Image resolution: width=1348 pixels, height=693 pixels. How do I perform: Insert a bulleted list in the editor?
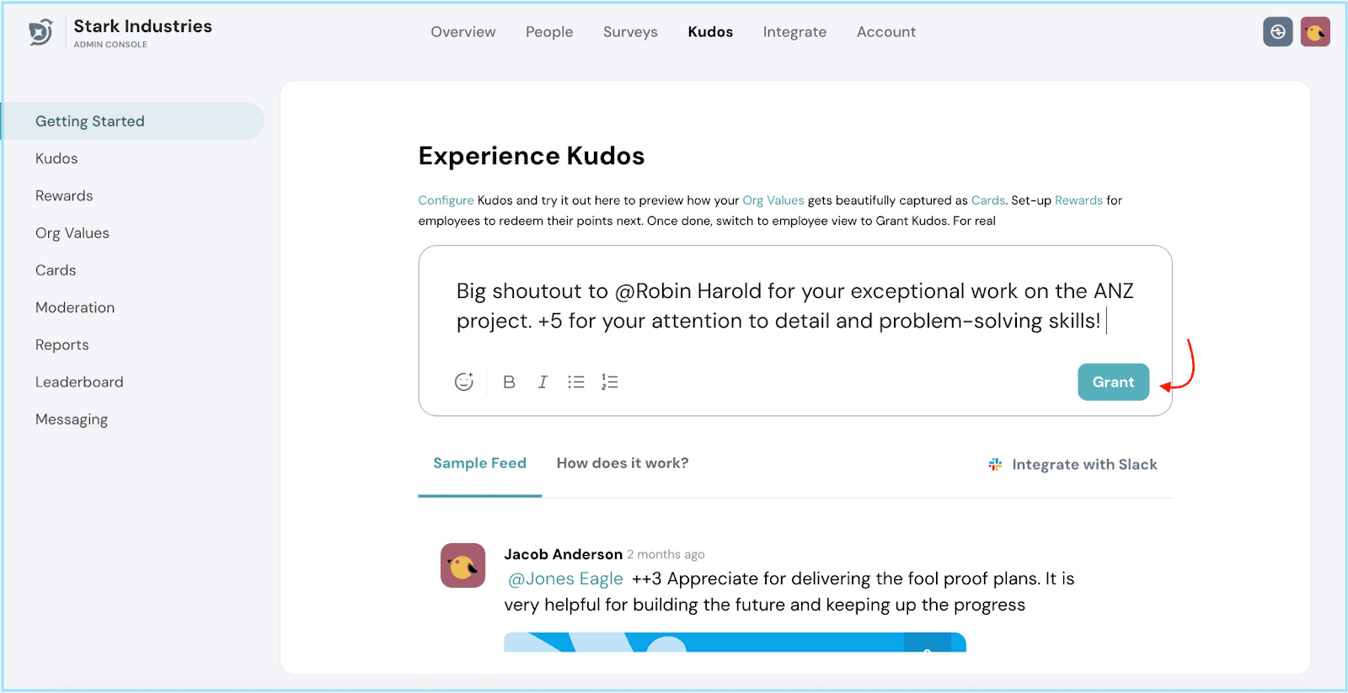[576, 382]
